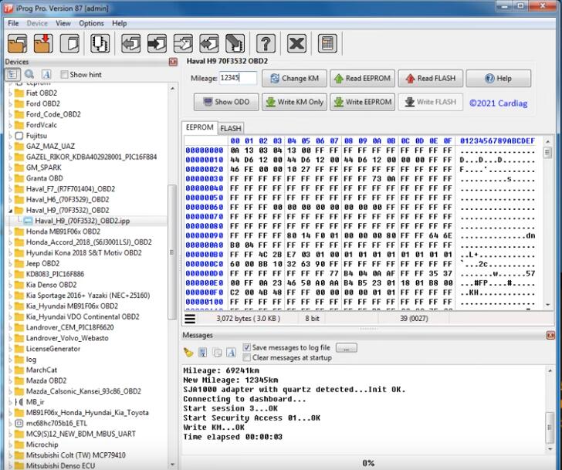Click the black right-arrow page icon
Screen dimensions: 562x470
pos(157,44)
